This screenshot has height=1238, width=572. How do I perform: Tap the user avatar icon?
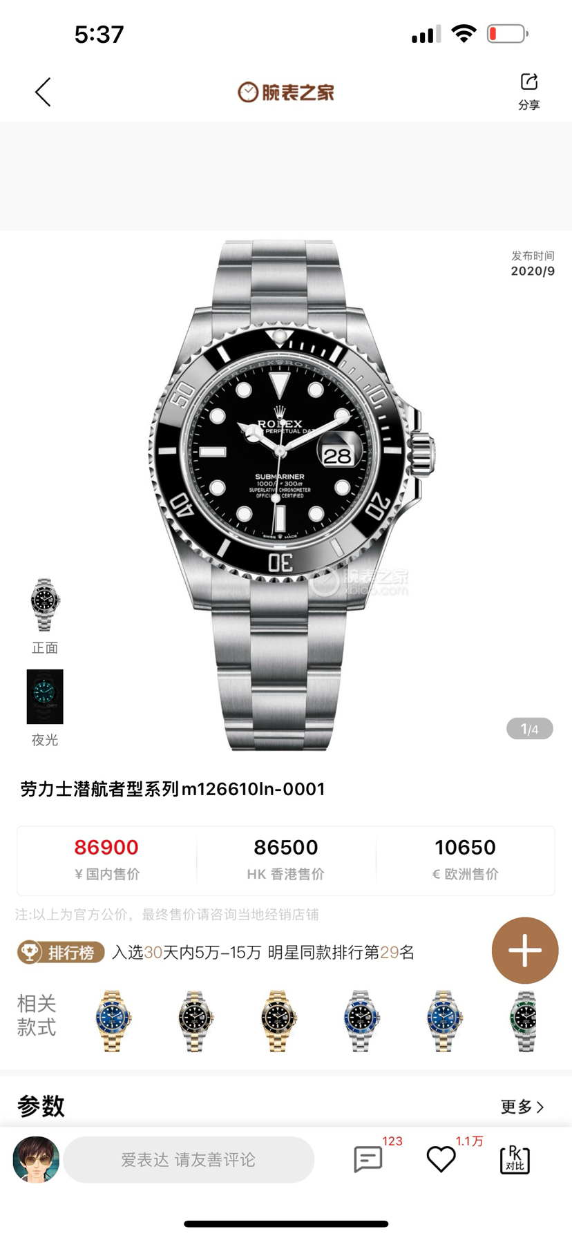click(x=36, y=1159)
